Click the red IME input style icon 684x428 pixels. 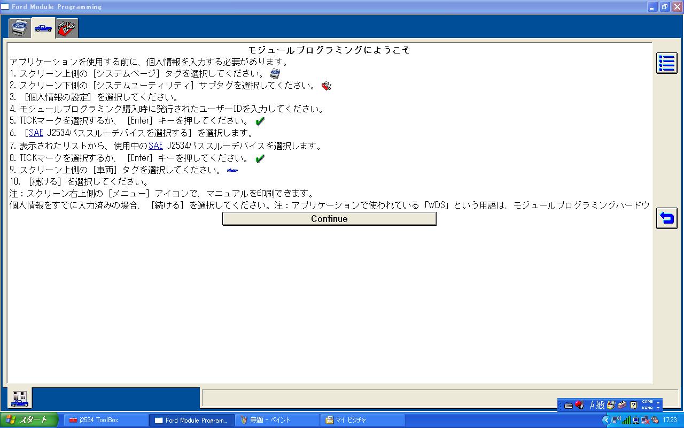[x=579, y=406]
